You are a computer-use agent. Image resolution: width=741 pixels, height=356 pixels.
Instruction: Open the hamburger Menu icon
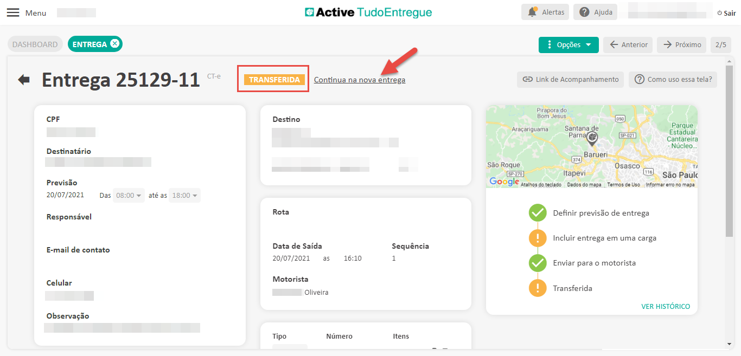[12, 12]
